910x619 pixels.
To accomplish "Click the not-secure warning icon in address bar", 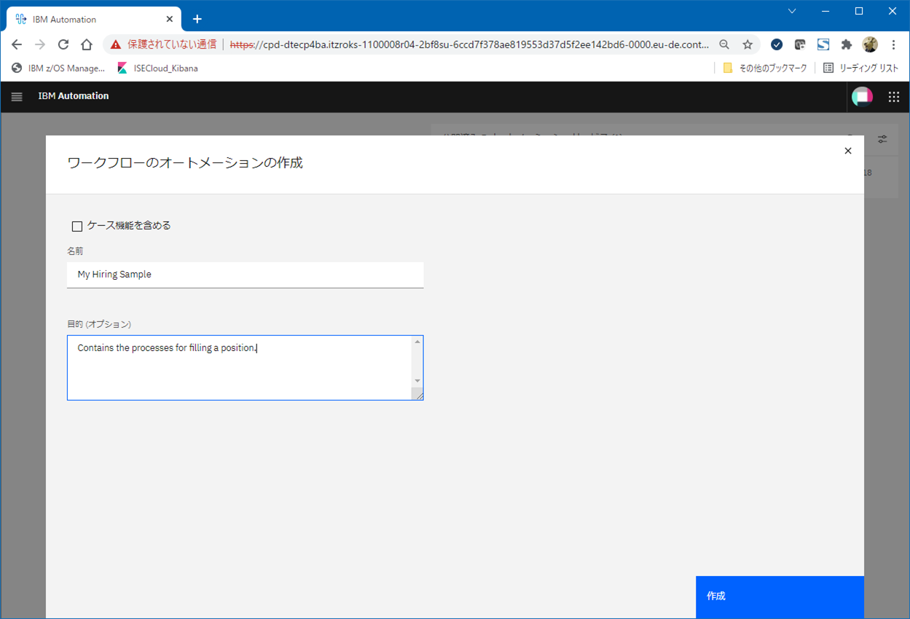I will click(x=116, y=44).
